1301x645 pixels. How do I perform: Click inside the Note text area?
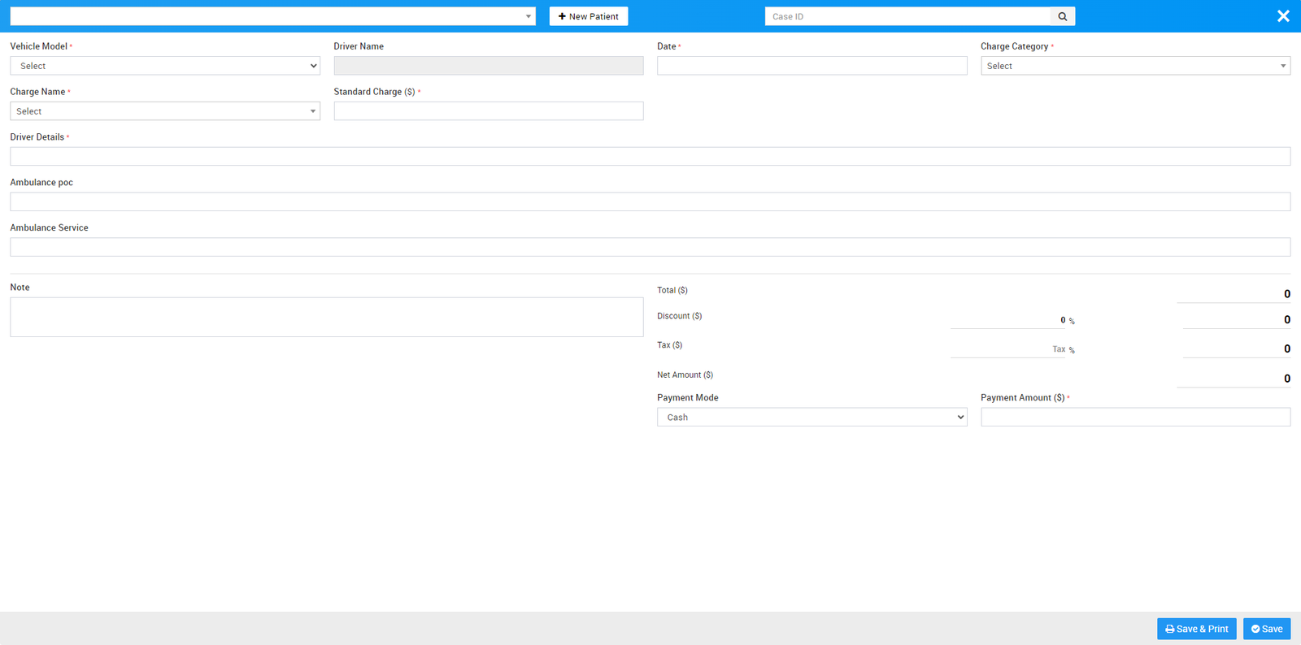(326, 317)
